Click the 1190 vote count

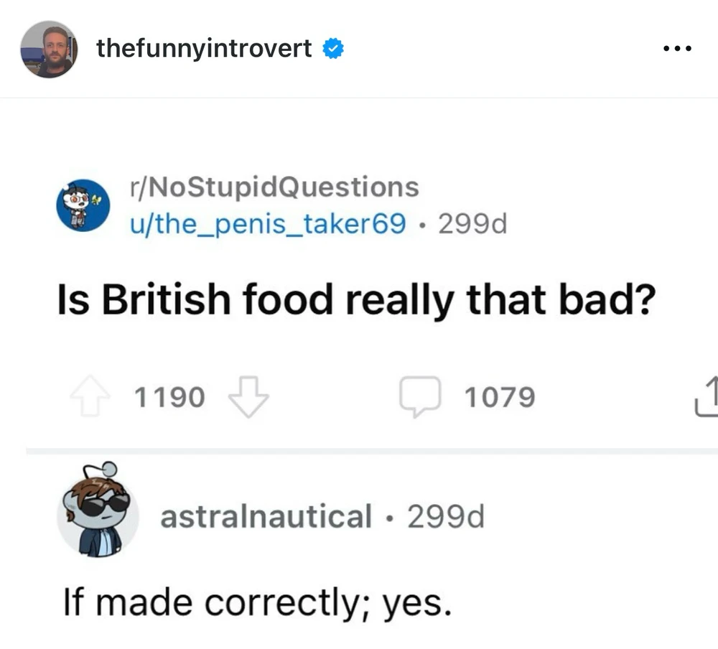point(169,397)
